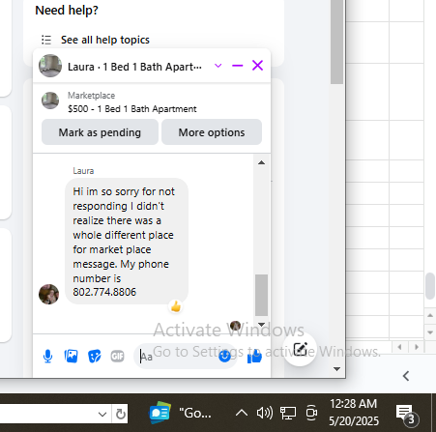Open See all help topics
Screen dimensions: 436x432
[105, 40]
